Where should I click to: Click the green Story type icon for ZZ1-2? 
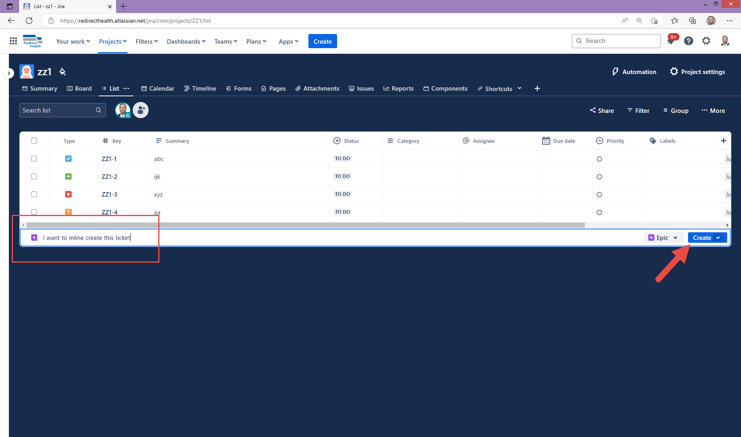68,176
